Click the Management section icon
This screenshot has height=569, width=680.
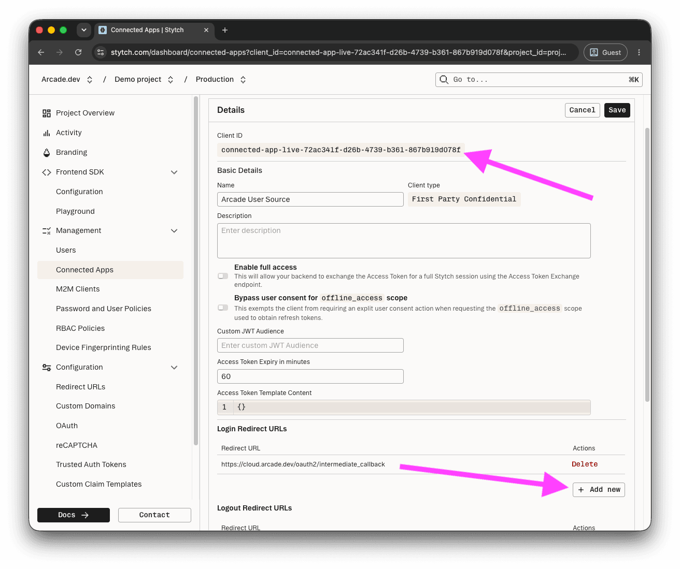[x=47, y=231]
